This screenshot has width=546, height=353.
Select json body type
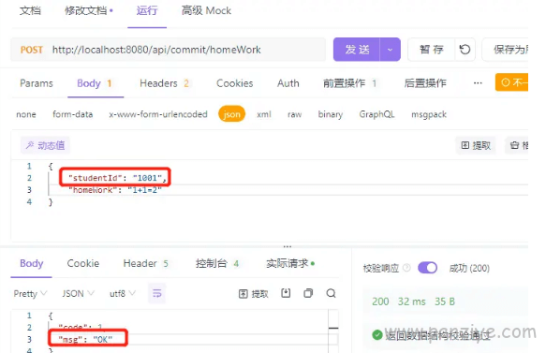232,114
